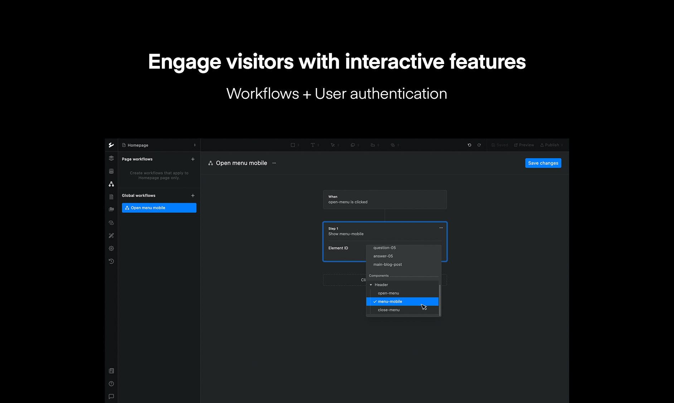The width and height of the screenshot is (674, 403).
Task: Collapse the Header component group
Action: [371, 285]
